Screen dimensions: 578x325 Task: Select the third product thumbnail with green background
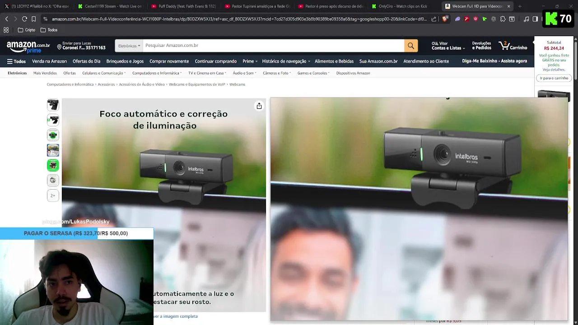tap(53, 135)
